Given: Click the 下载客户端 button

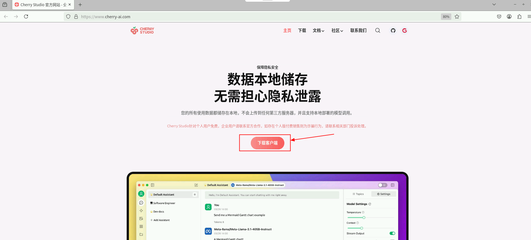Looking at the screenshot, I should click(x=268, y=143).
